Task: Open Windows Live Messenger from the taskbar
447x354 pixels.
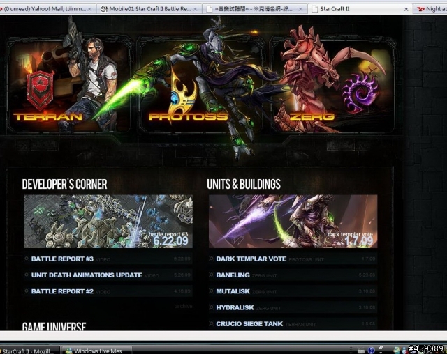Action: click(x=97, y=351)
